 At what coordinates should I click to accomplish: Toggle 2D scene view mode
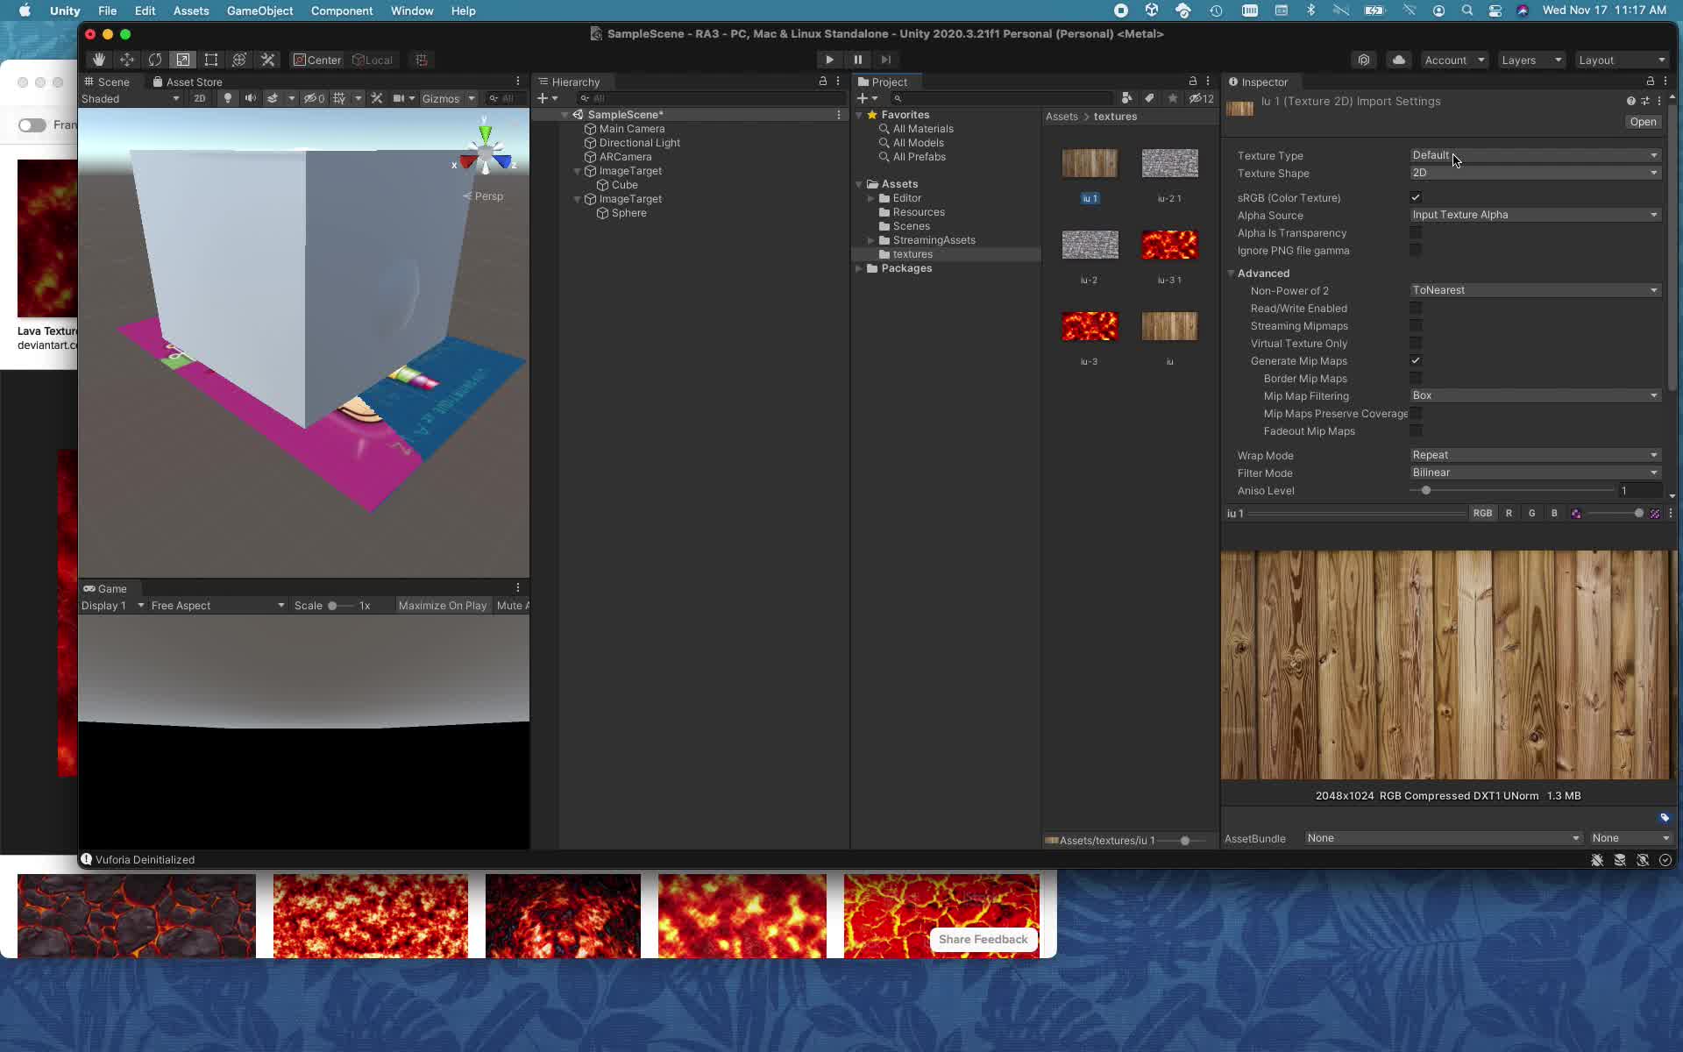coord(200,98)
